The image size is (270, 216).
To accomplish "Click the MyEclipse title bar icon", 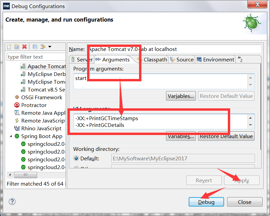I will click(x=6, y=6).
